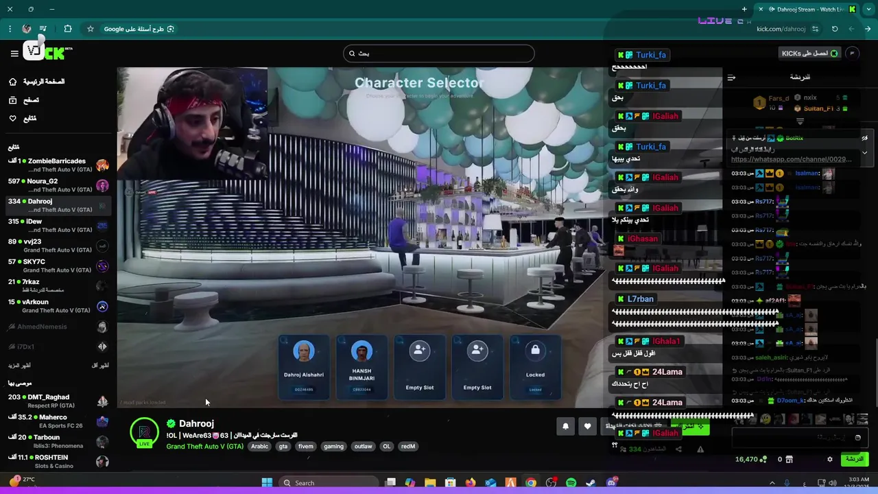
Task: Open iDew channel in sidebar
Action: tap(58, 226)
